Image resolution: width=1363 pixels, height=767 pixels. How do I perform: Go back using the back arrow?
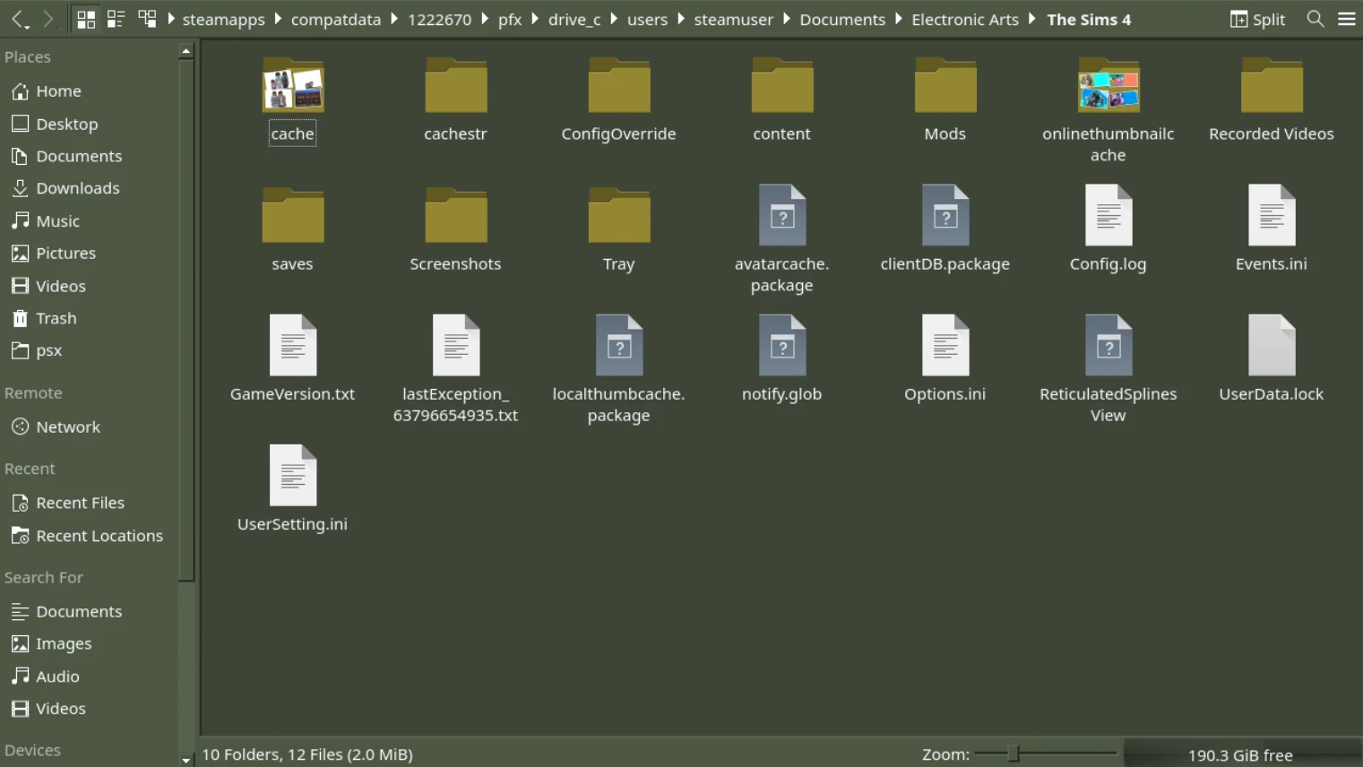pyautogui.click(x=19, y=19)
